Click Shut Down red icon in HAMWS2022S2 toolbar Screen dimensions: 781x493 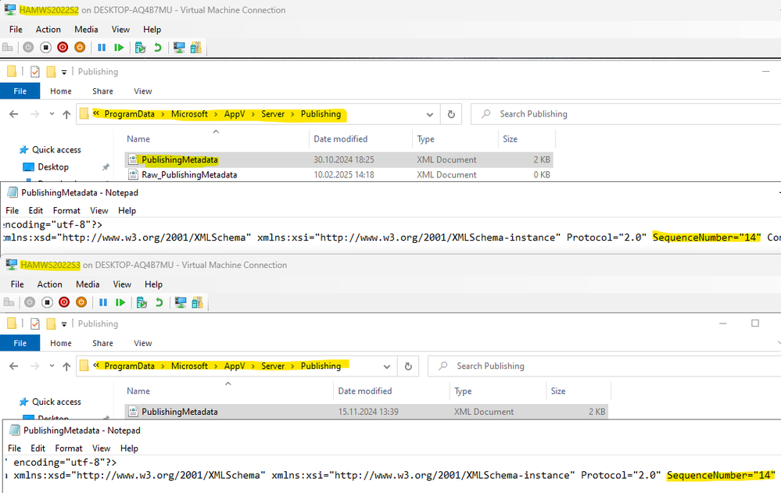(x=63, y=48)
